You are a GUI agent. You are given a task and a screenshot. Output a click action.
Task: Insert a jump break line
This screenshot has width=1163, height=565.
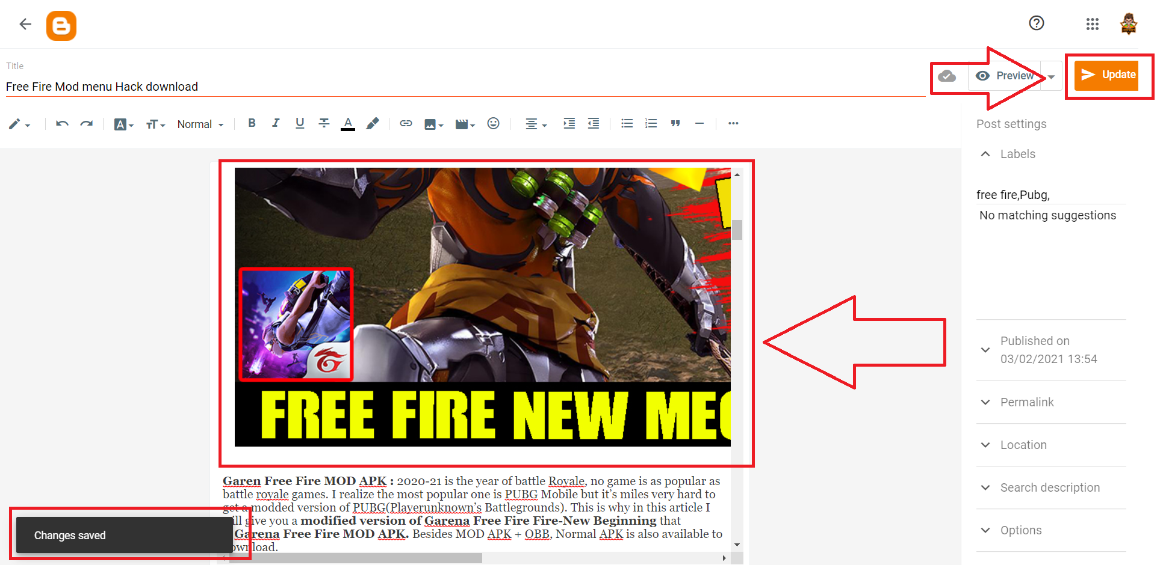[699, 123]
